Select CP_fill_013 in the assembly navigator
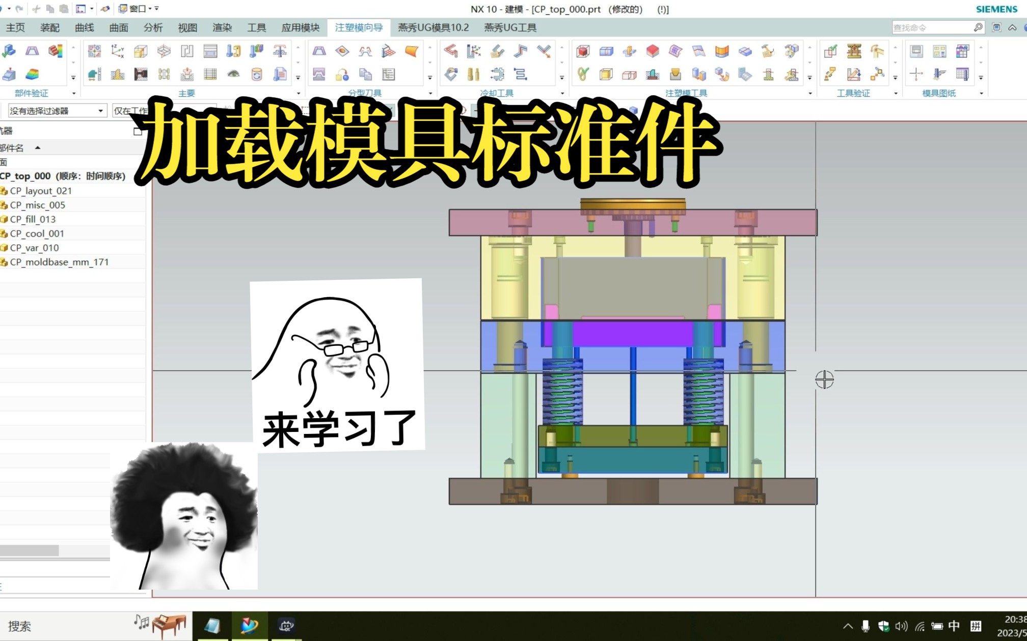1027x641 pixels. click(x=33, y=219)
